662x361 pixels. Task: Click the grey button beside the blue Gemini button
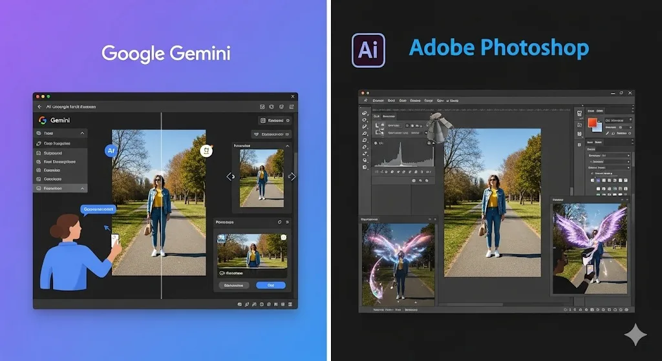tap(234, 285)
